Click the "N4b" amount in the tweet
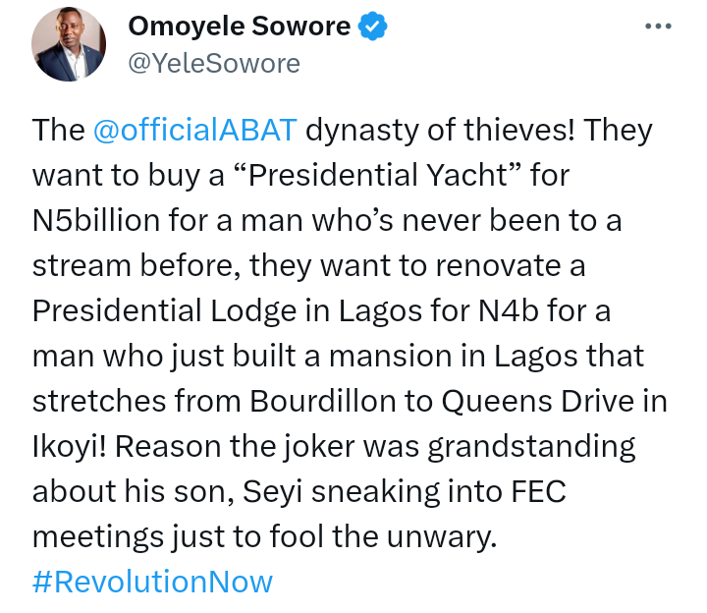707x613 pixels. 509,310
